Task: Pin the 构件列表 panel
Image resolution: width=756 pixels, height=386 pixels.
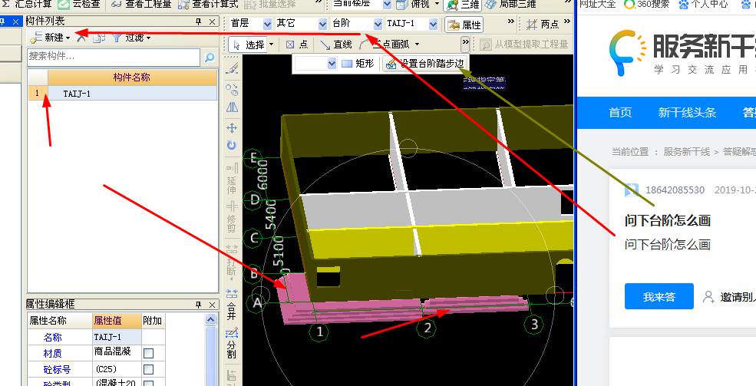Action: click(198, 21)
